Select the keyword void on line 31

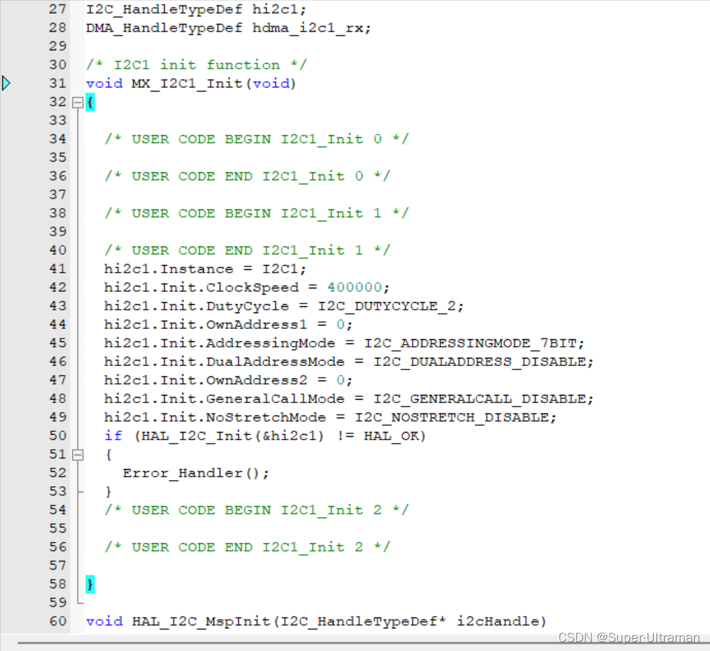[103, 83]
